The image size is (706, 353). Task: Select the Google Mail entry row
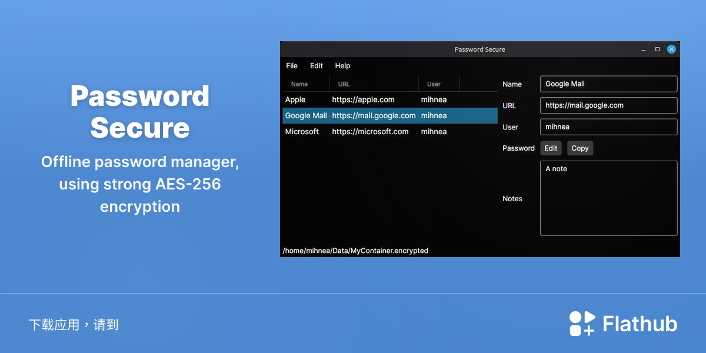(x=390, y=116)
